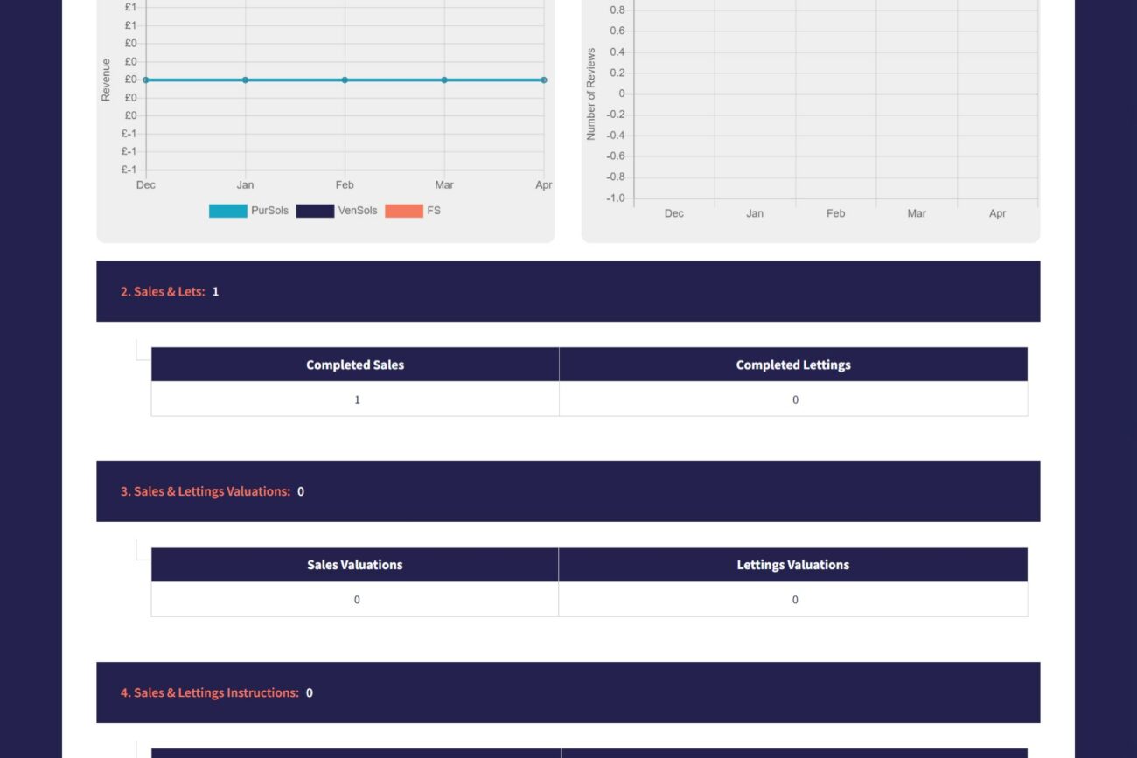Click the Mar data point on Revenue chart
1137x758 pixels.
pos(444,80)
